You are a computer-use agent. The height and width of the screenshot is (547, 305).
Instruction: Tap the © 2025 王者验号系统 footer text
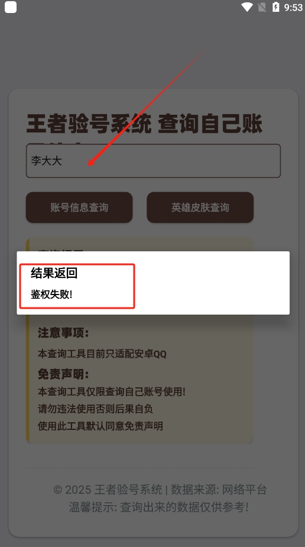[108, 490]
